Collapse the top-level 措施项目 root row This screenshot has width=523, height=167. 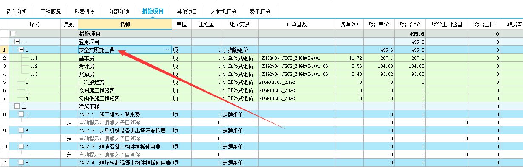pos(12,34)
